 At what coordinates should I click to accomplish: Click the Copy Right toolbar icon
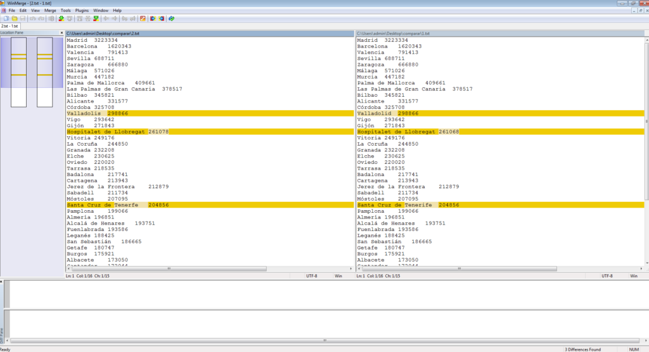(x=106, y=18)
